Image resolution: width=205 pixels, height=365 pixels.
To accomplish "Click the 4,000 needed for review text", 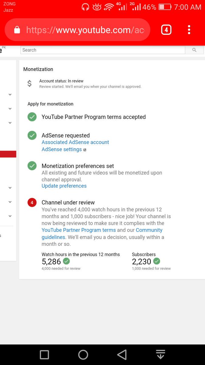I will (61, 269).
